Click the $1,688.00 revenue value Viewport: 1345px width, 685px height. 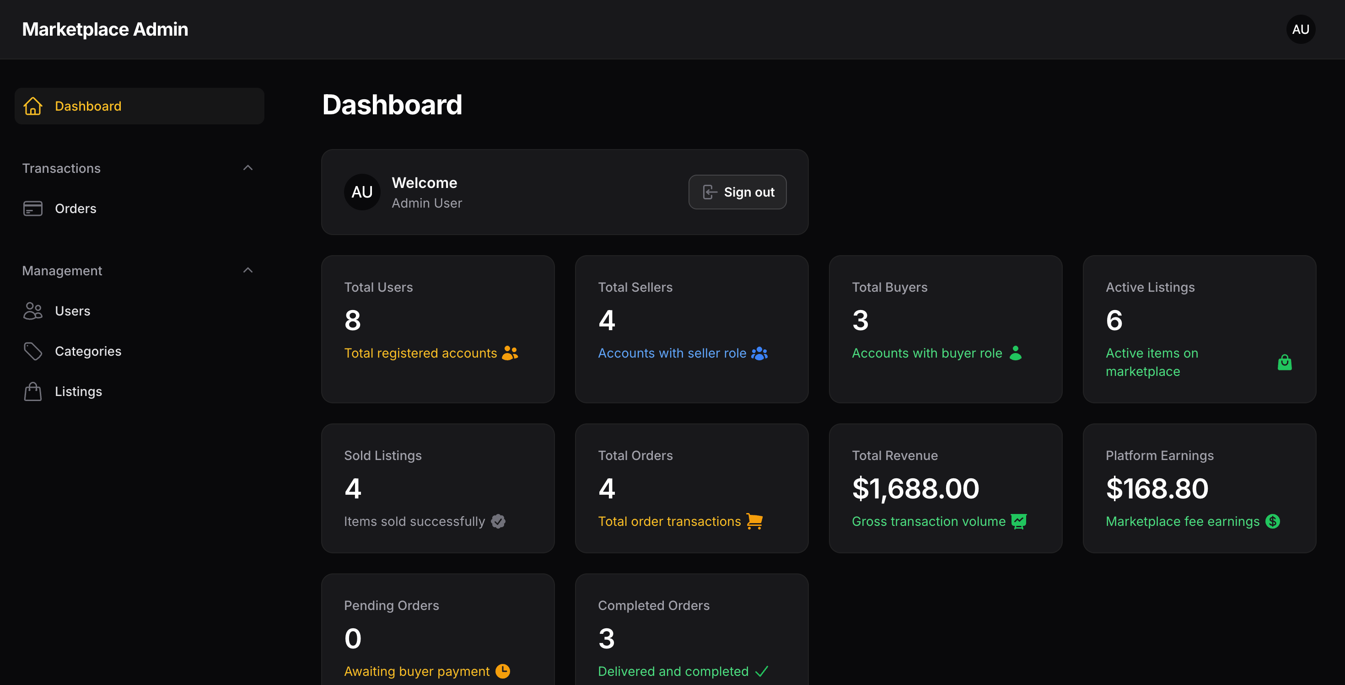pos(915,488)
